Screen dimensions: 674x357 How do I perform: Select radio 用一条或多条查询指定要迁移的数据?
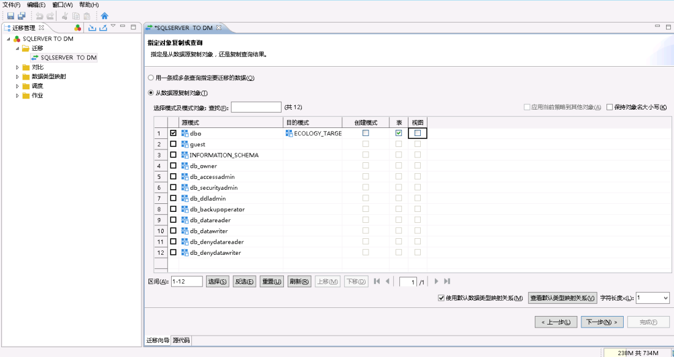[150, 78]
